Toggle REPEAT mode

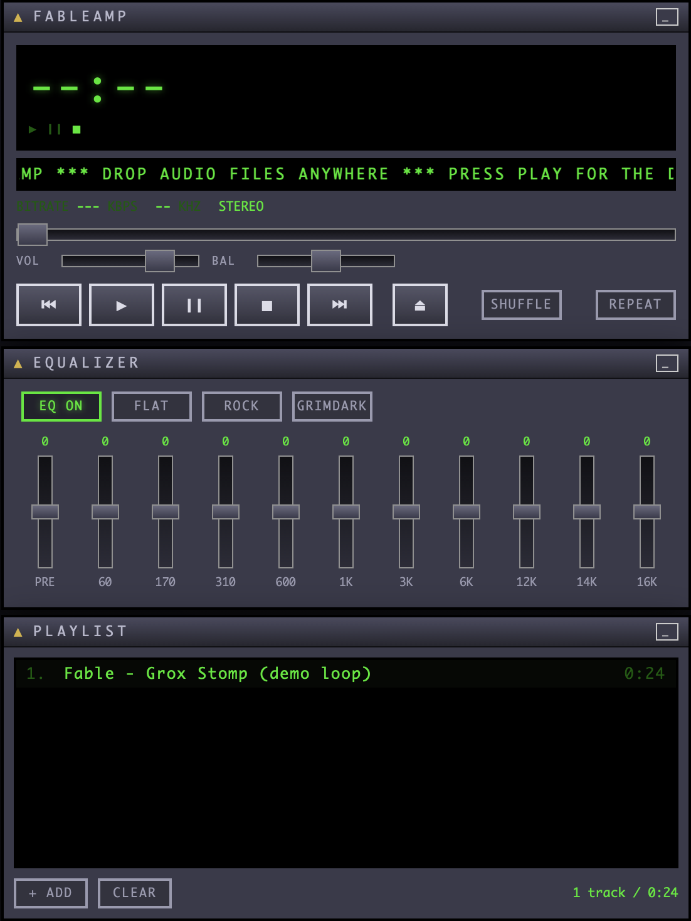click(x=636, y=305)
